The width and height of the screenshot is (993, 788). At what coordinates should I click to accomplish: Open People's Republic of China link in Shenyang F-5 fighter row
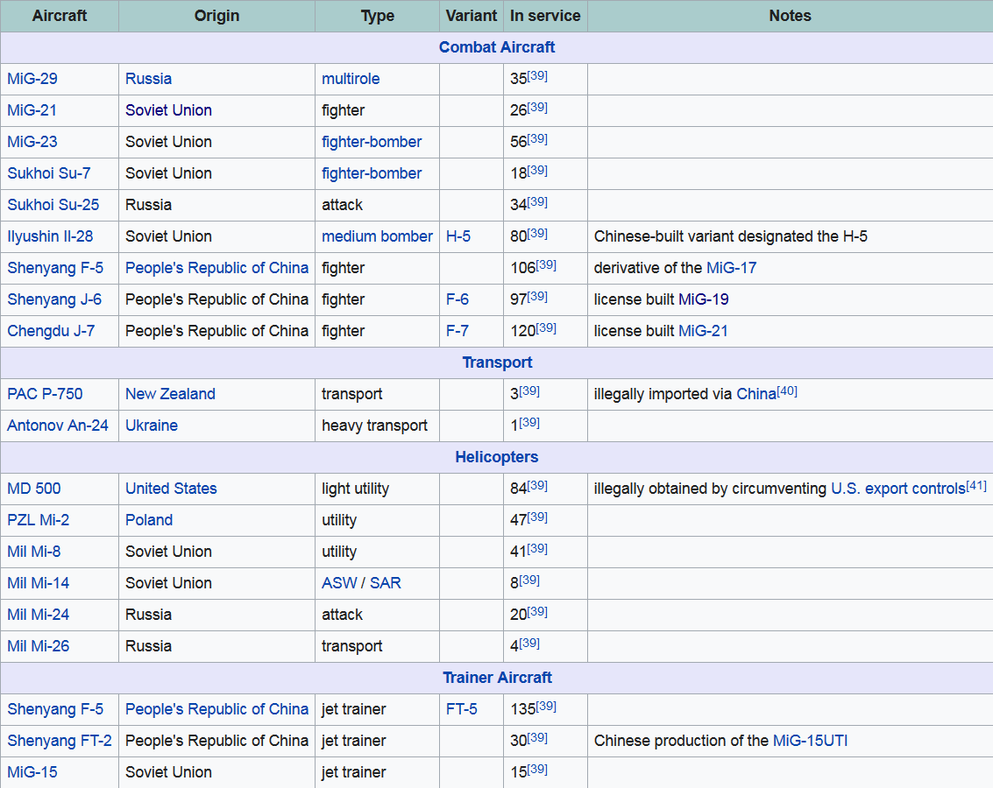click(x=216, y=268)
